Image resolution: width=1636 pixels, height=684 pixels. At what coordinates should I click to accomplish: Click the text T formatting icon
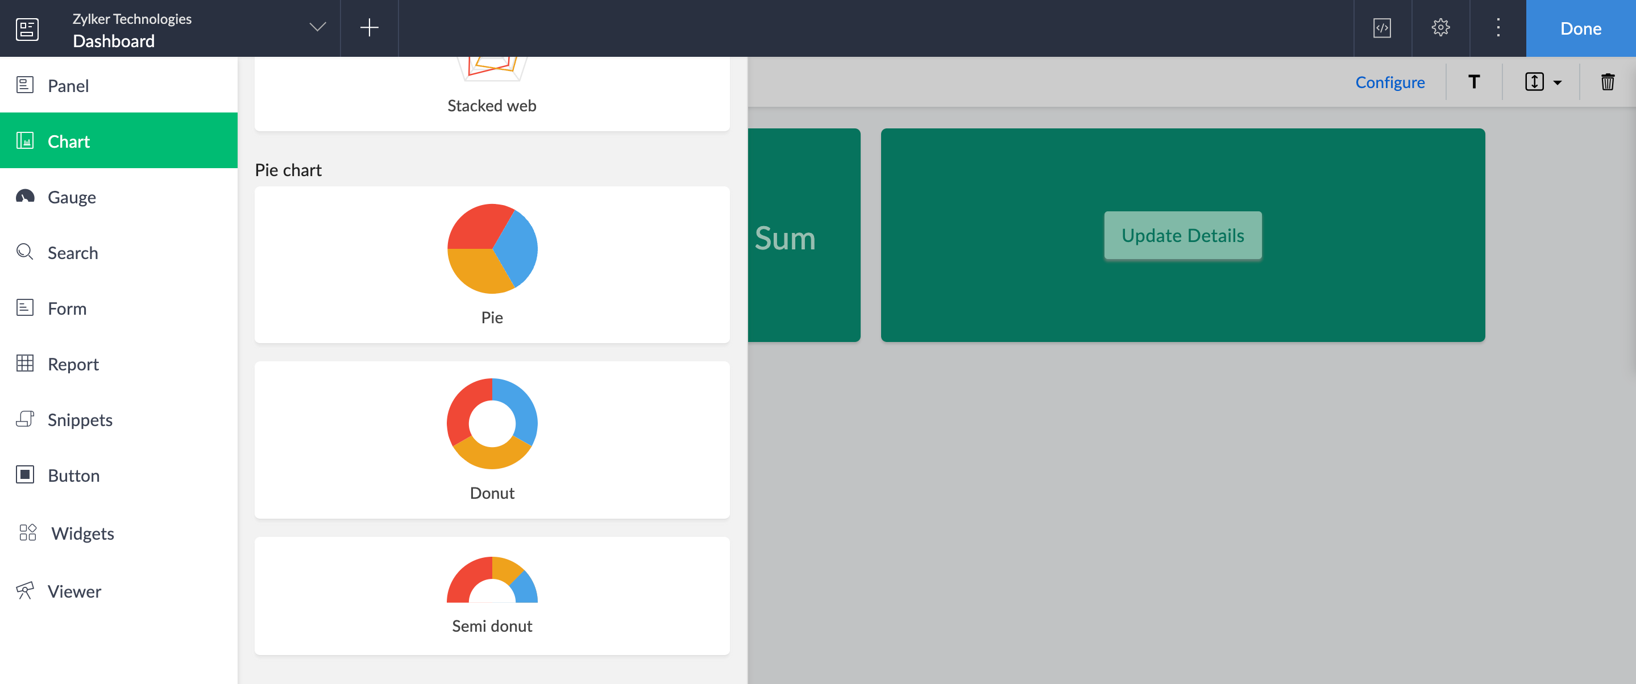(1473, 82)
